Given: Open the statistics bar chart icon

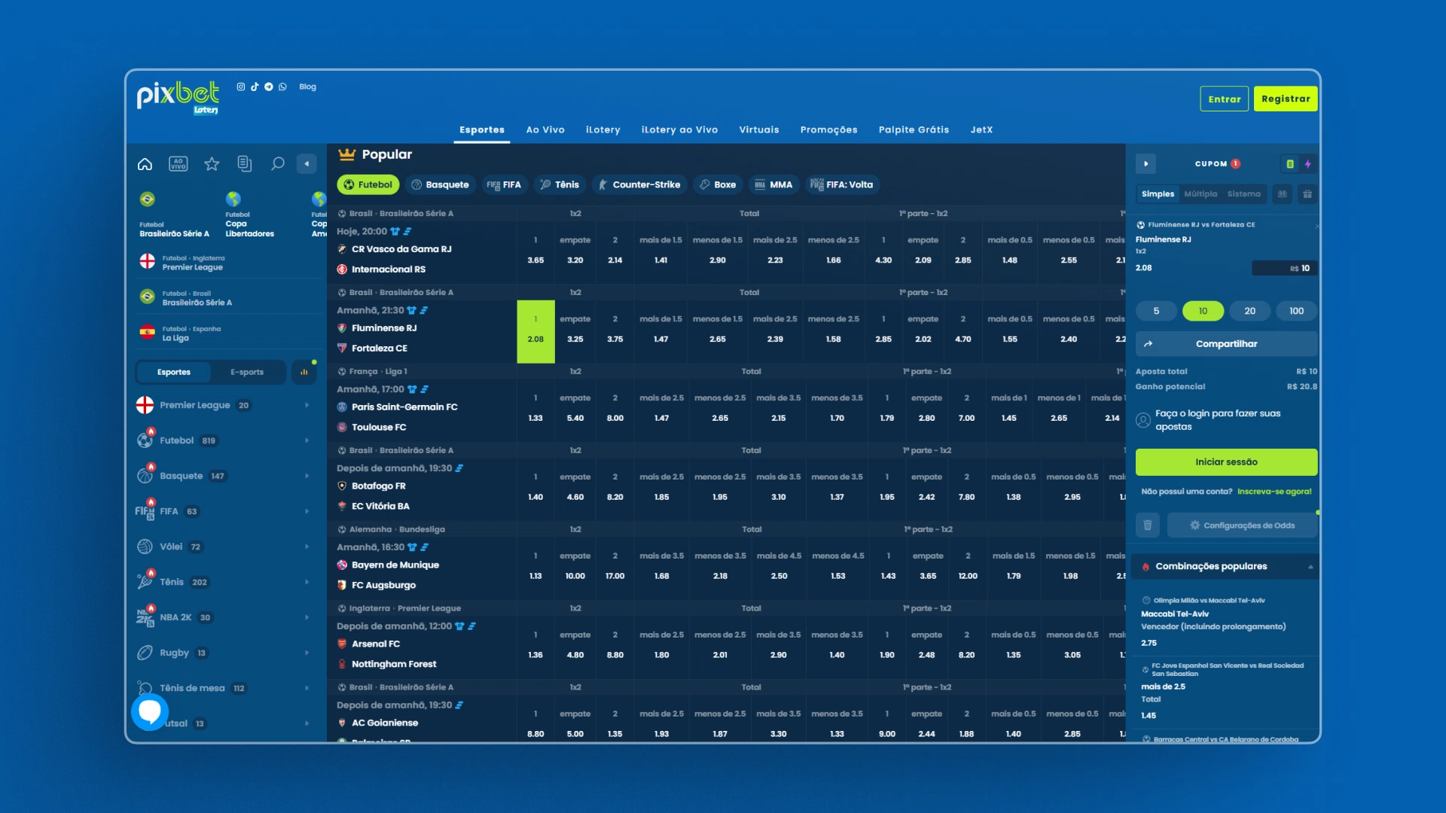Looking at the screenshot, I should point(304,372).
